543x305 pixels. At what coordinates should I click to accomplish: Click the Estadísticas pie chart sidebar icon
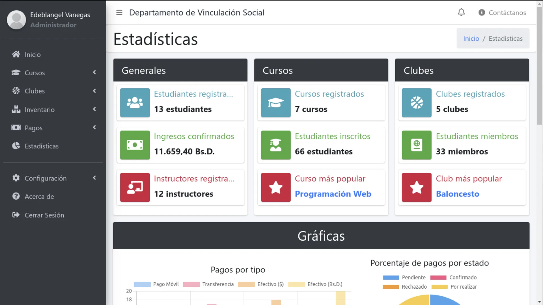pos(16,146)
